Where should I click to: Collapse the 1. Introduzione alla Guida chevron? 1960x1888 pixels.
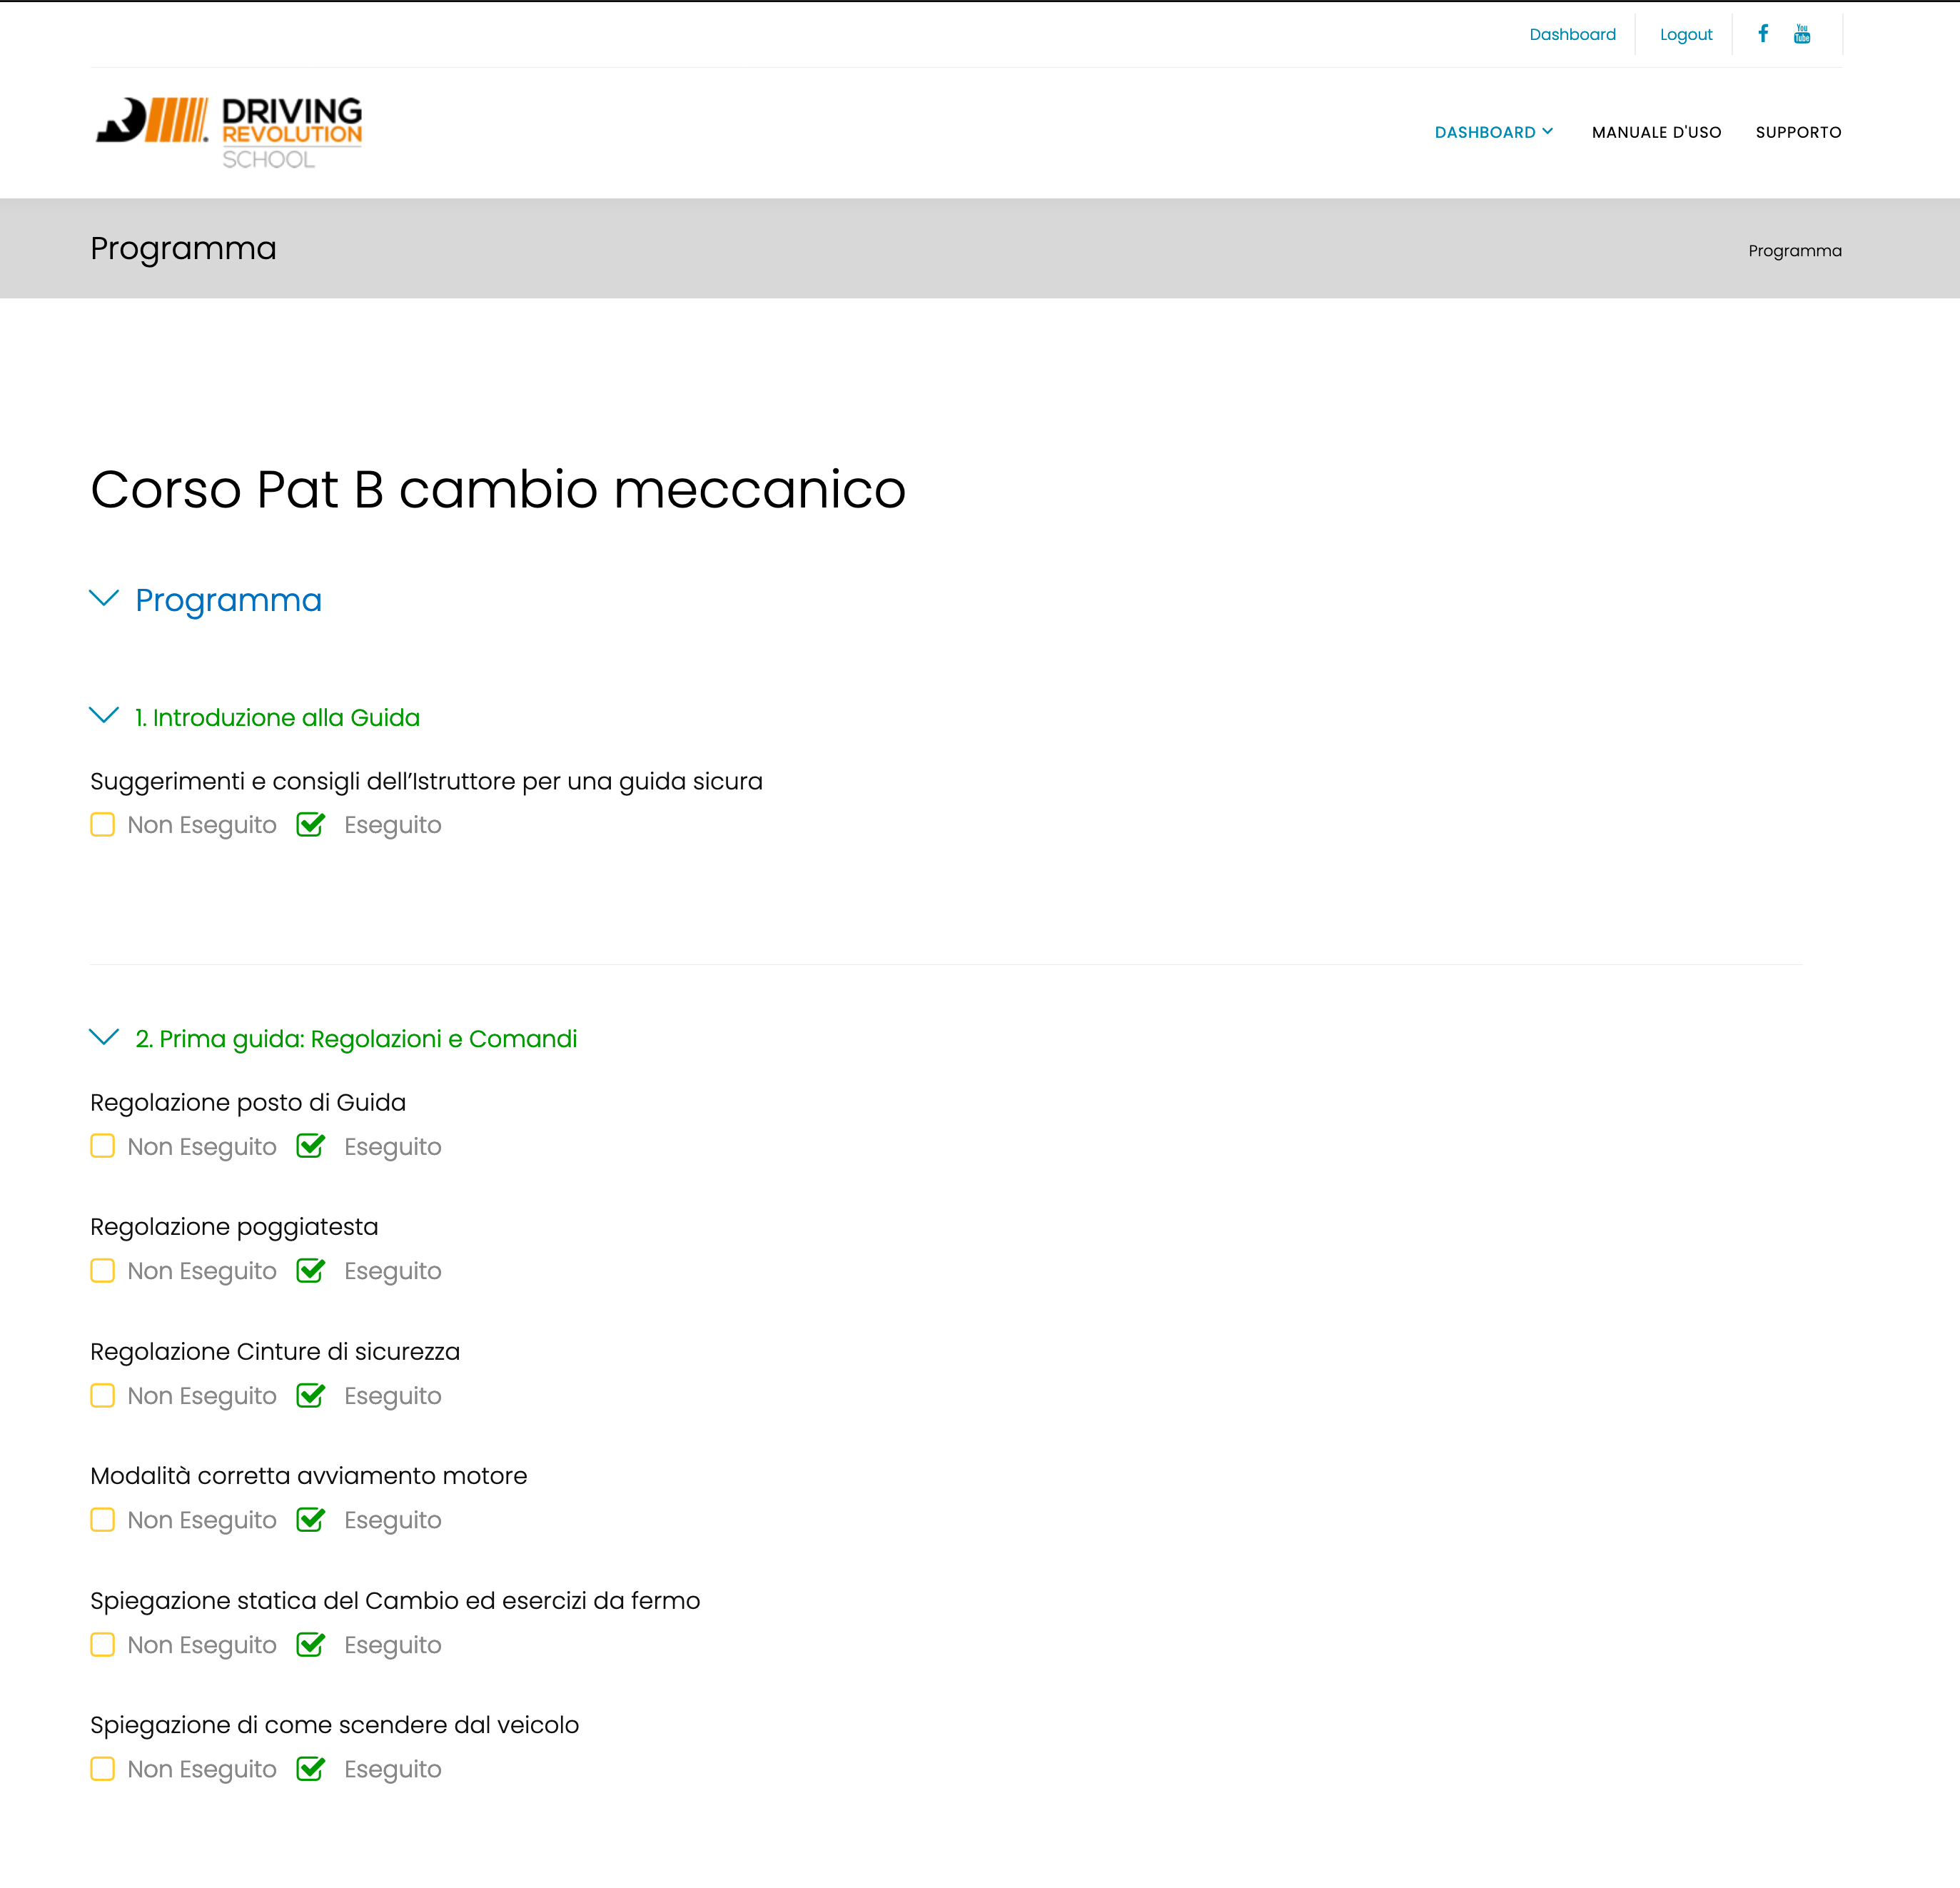tap(104, 716)
